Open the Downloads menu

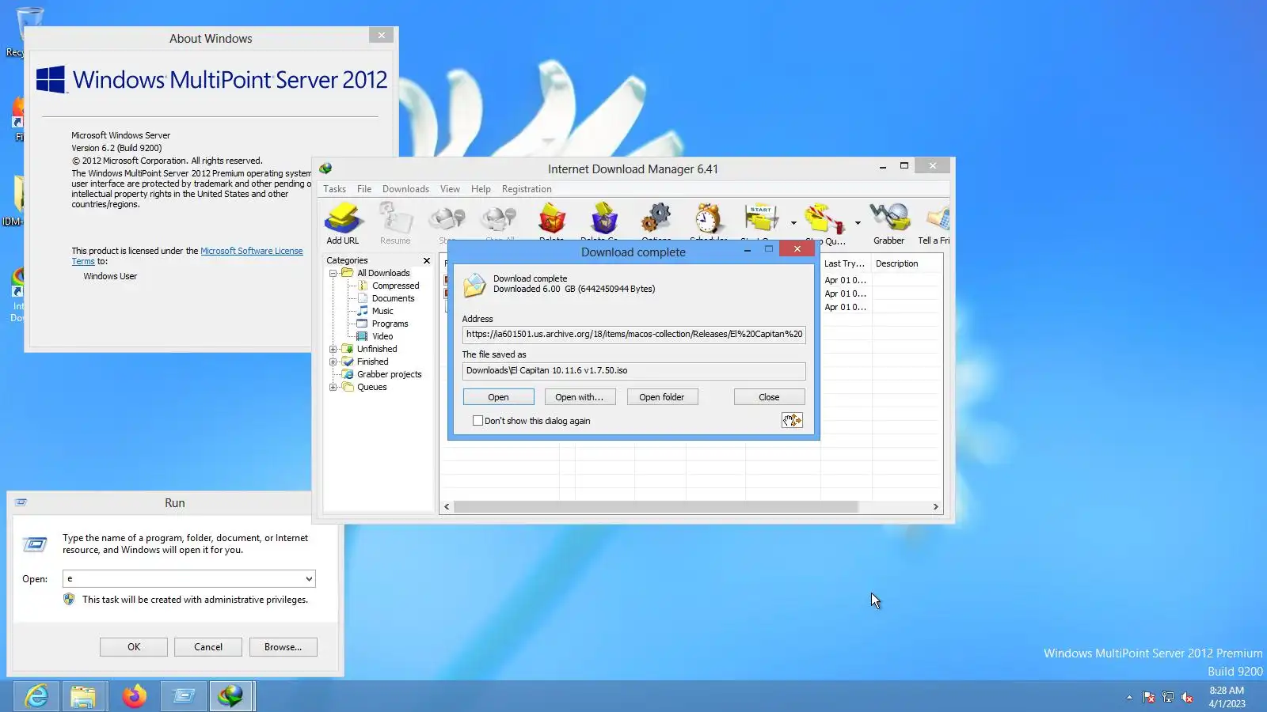405,189
